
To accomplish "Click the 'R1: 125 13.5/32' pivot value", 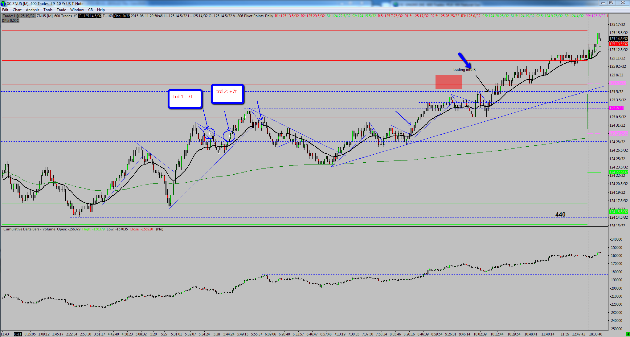I will pyautogui.click(x=287, y=16).
